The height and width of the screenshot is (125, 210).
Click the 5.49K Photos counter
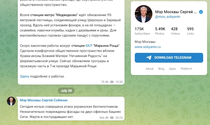tap(160, 31)
